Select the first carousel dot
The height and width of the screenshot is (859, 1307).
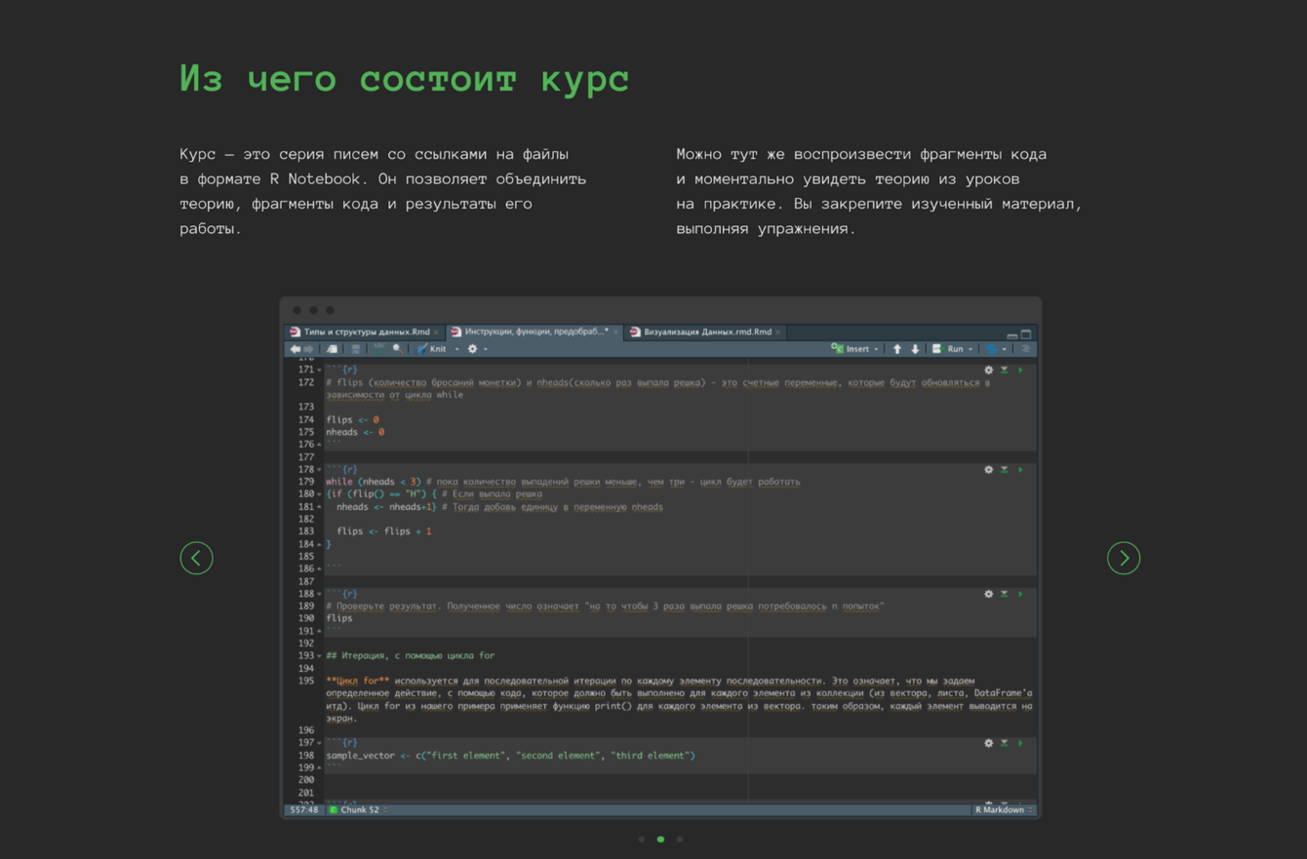(642, 839)
